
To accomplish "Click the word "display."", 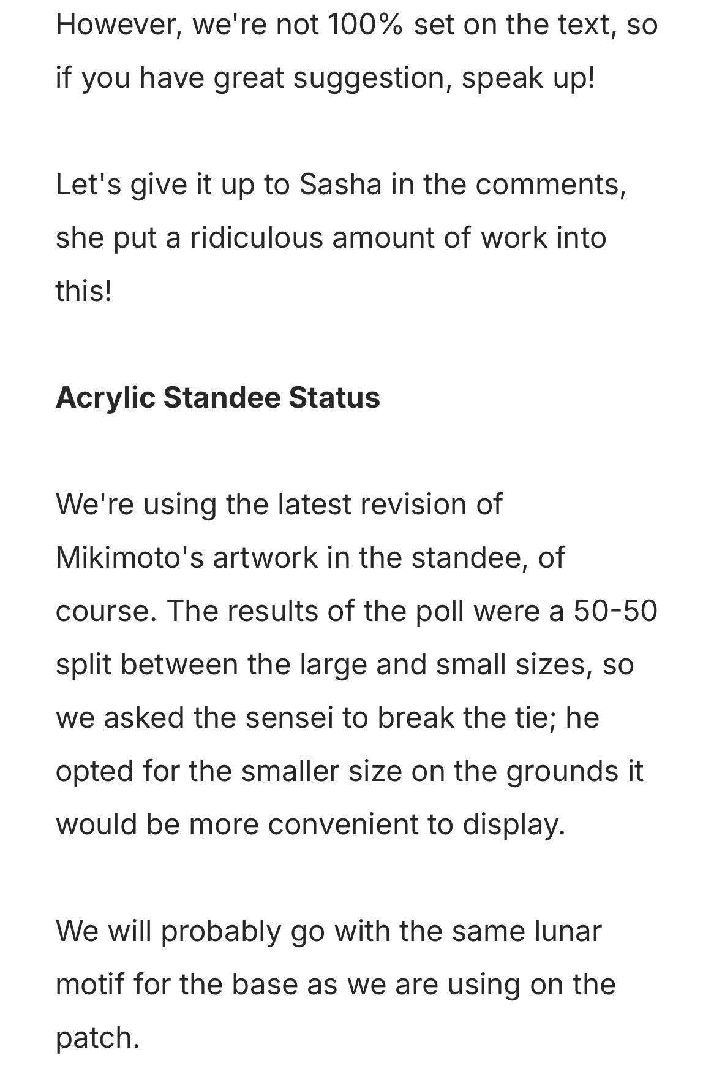I will (x=513, y=824).
